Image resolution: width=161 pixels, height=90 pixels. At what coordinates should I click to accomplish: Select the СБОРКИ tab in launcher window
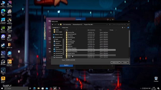[x=78, y=19]
